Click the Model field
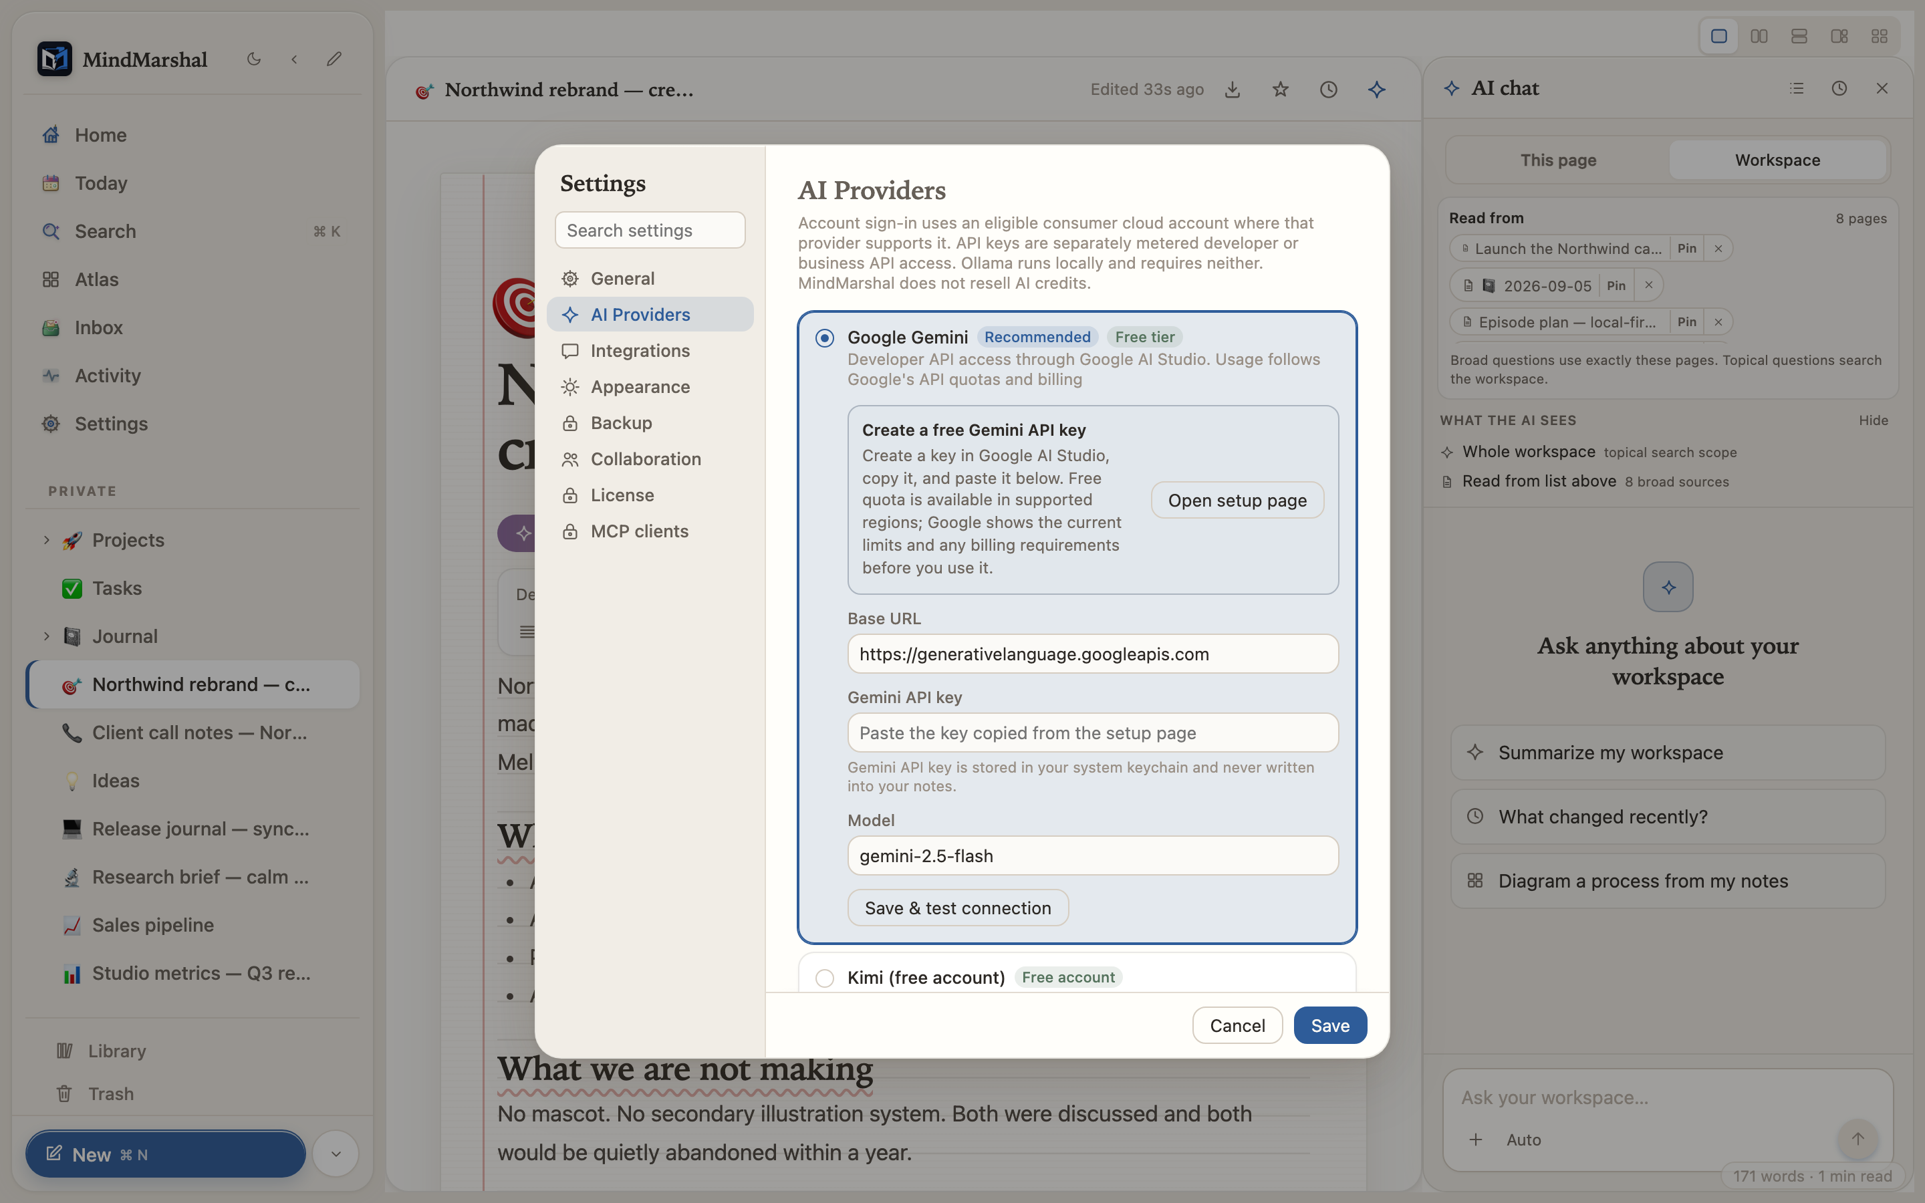 pyautogui.click(x=1092, y=856)
